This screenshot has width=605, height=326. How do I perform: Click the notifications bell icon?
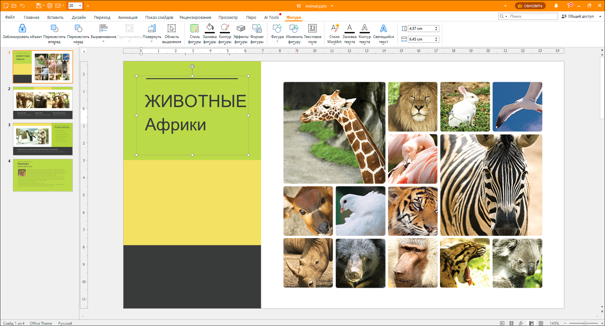tap(556, 5)
